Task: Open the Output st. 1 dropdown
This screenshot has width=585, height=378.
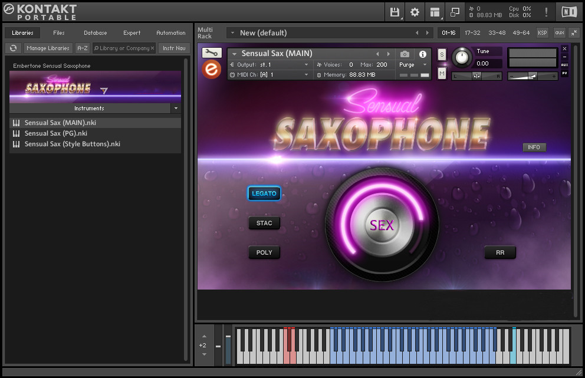Action: point(306,64)
